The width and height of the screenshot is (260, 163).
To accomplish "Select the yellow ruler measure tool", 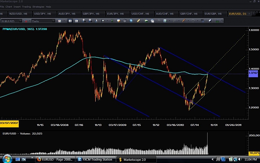I will 138,20.
